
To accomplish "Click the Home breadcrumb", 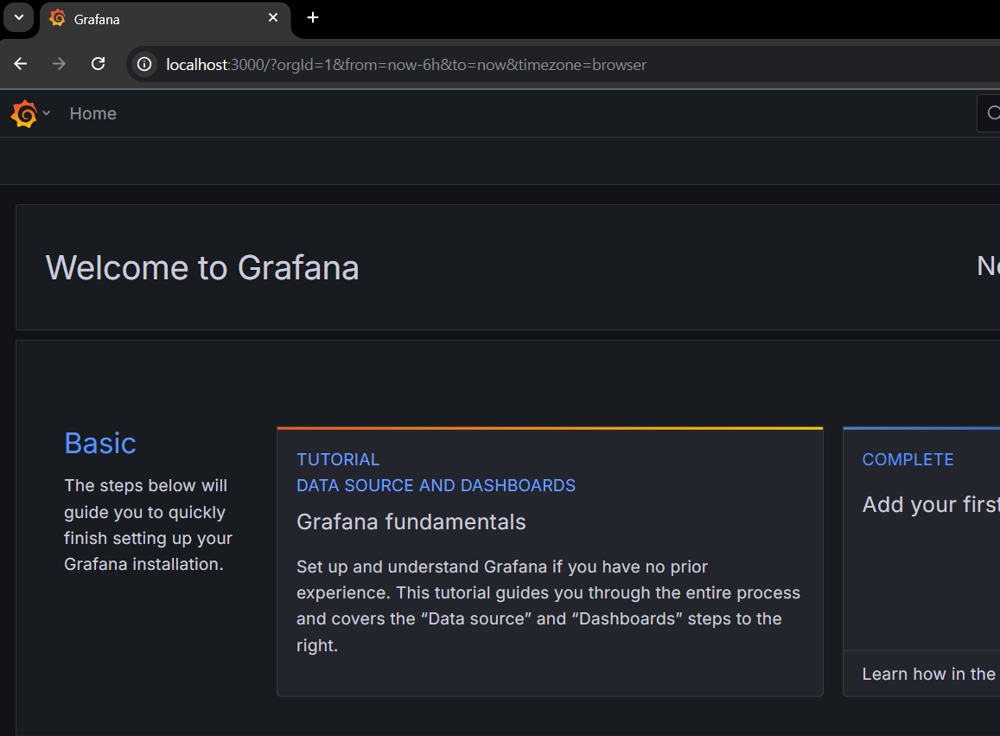I will click(93, 113).
